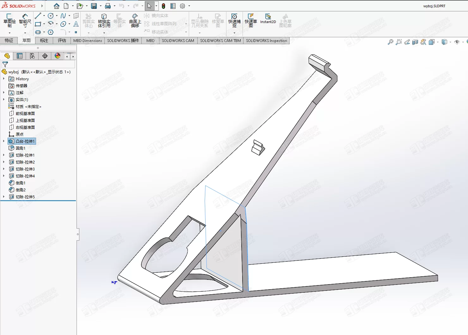The width and height of the screenshot is (468, 335).
Task: Open dropdown arrow next to Save
Action: [101, 6]
